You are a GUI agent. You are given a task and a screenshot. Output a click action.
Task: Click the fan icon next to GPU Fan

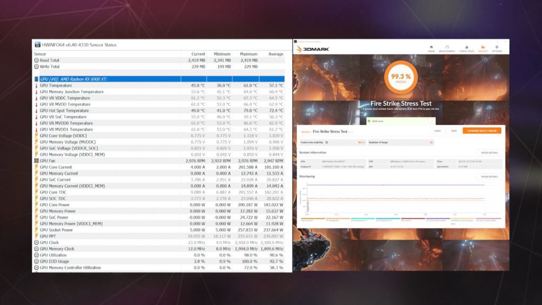[37, 160]
